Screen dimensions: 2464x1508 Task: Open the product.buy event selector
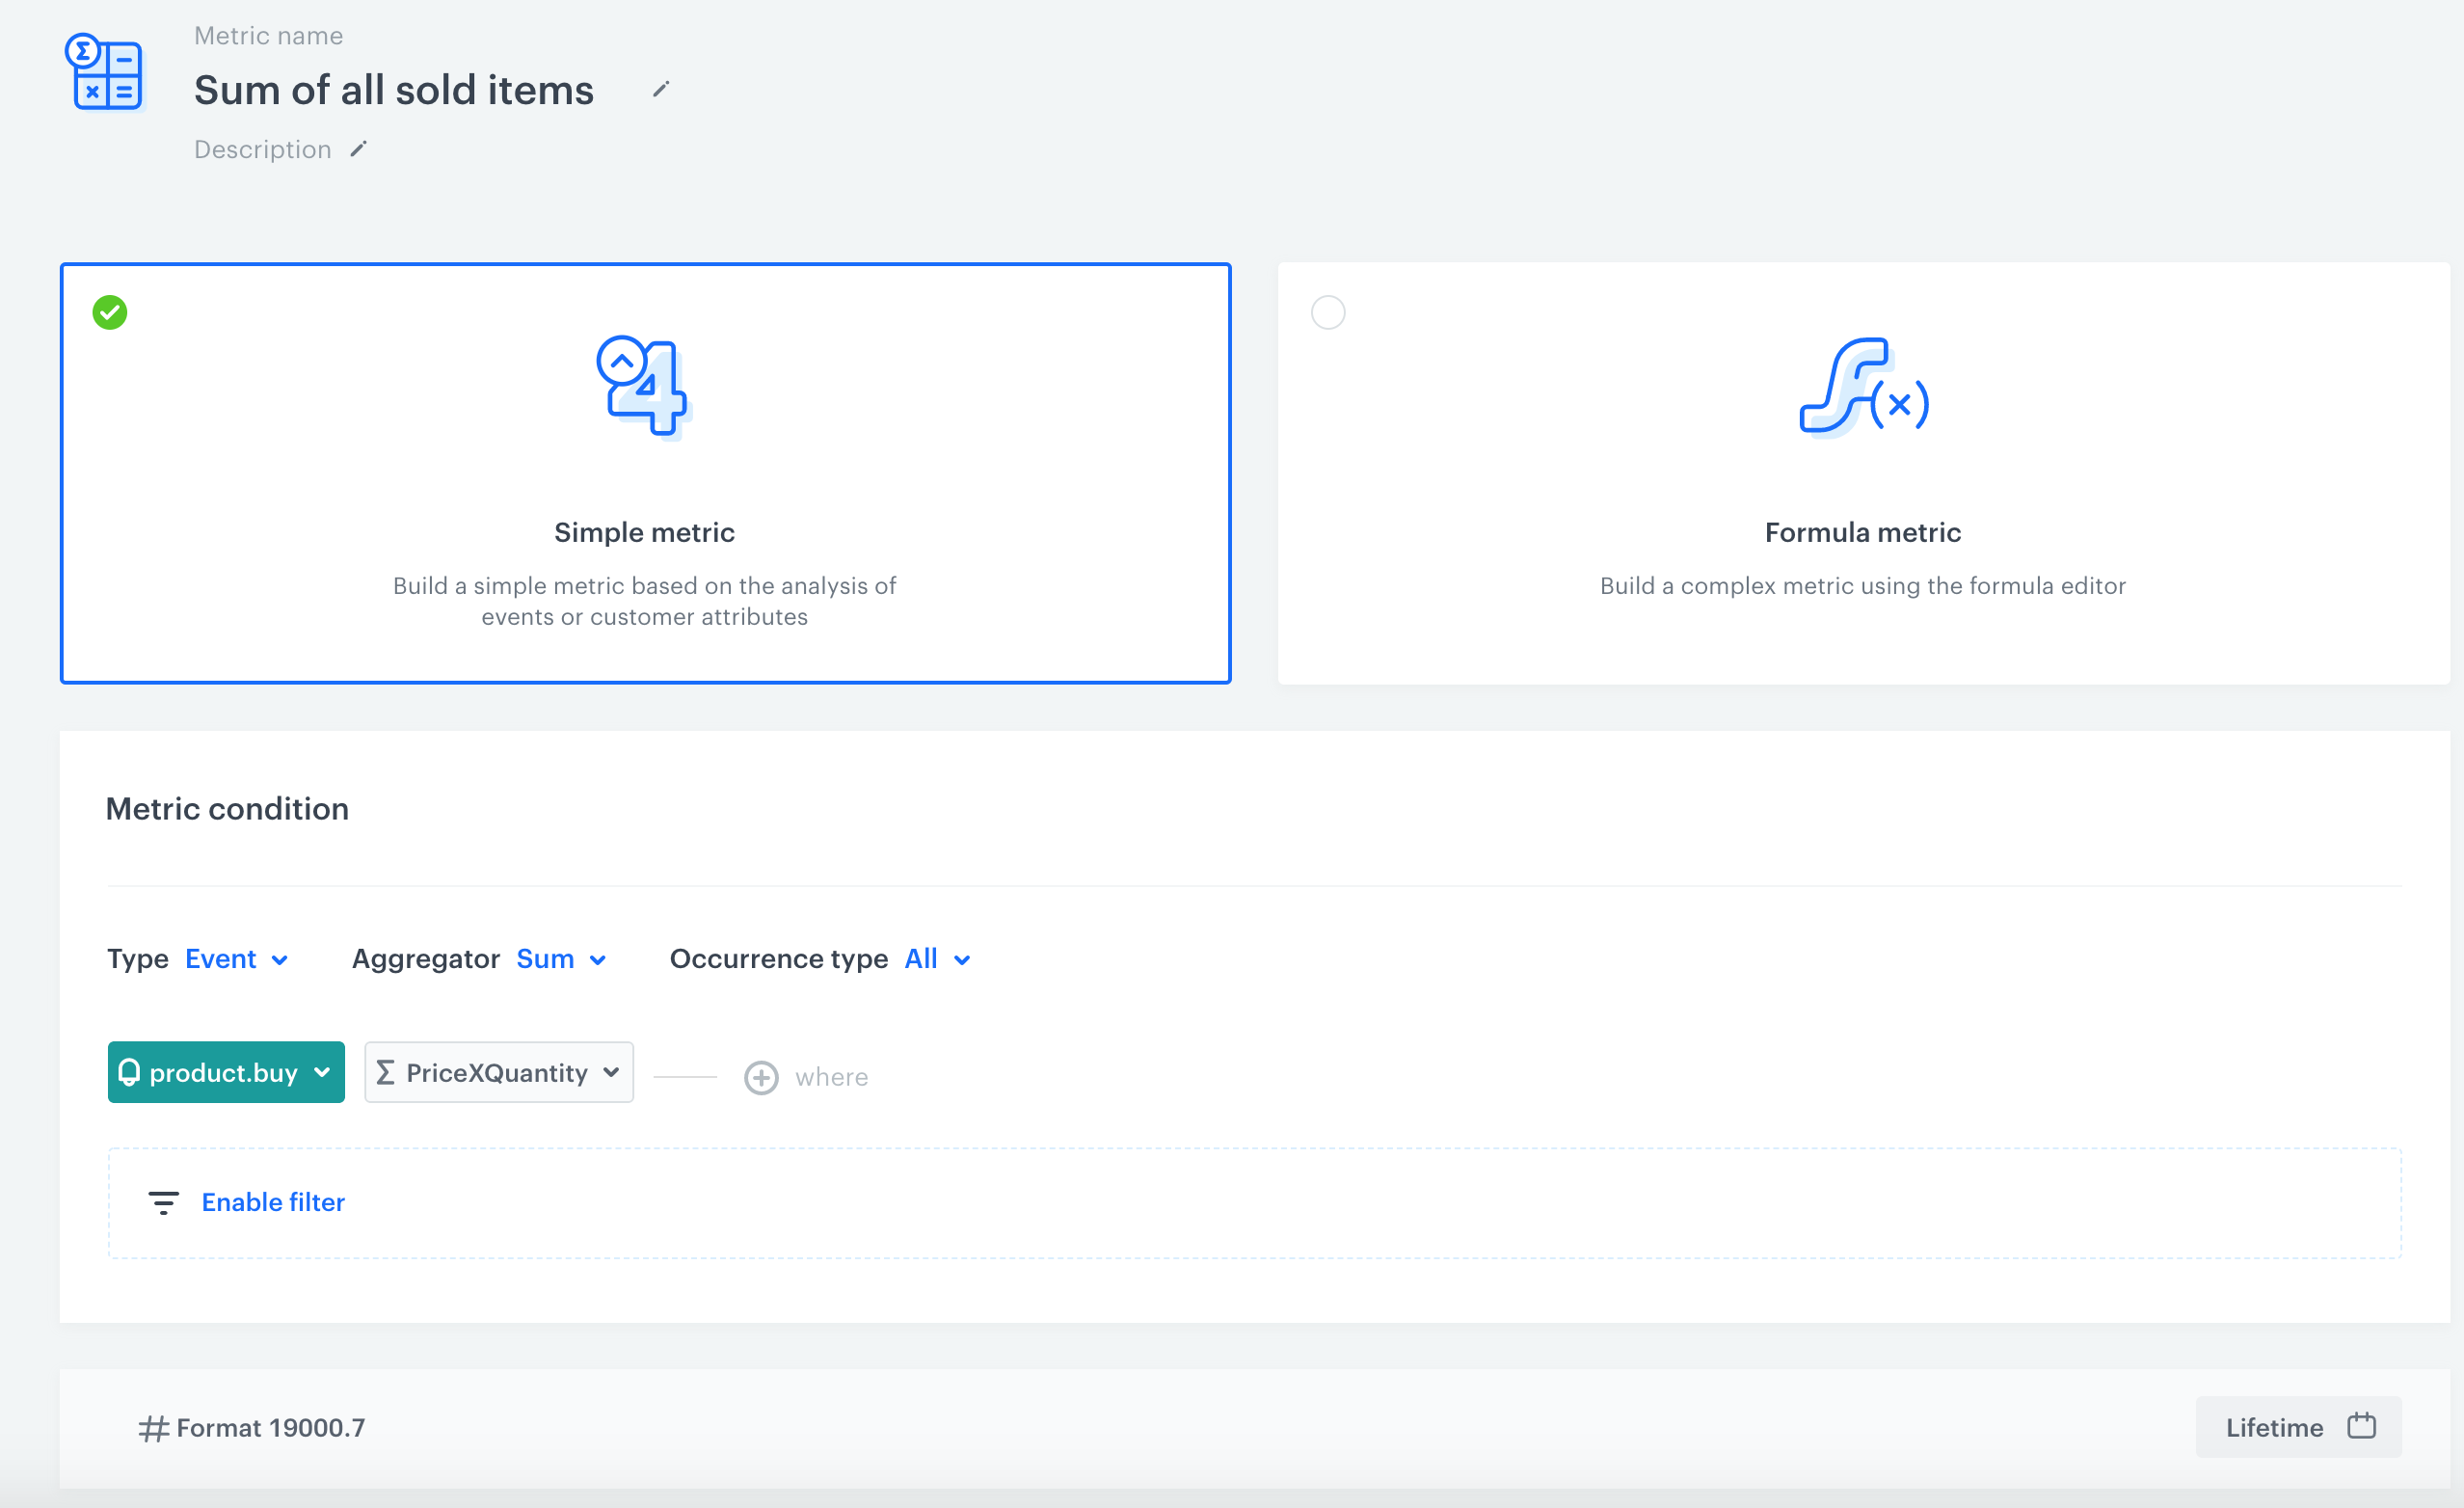pos(226,1073)
